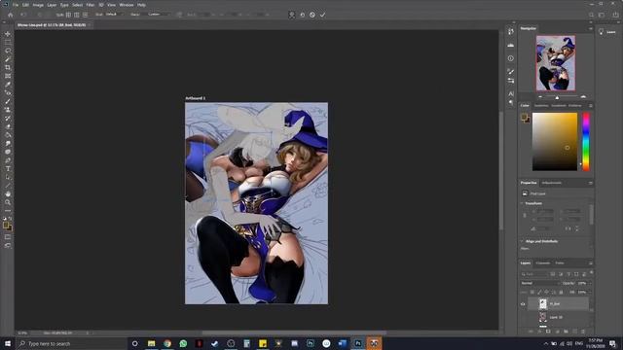Open the layer filter Kind dropdown
Viewport: 623px width, 350px height.
(x=534, y=274)
